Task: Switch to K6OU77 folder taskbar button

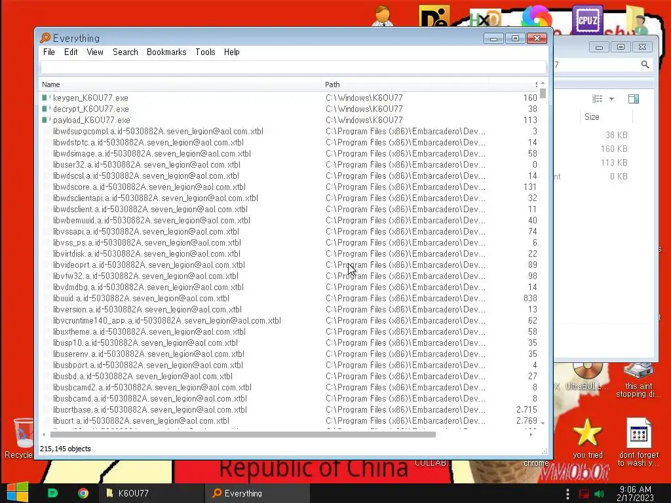Action: (x=151, y=493)
